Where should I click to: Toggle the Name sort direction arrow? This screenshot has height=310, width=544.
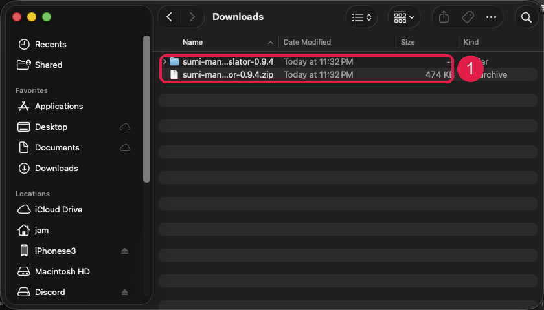click(x=270, y=43)
